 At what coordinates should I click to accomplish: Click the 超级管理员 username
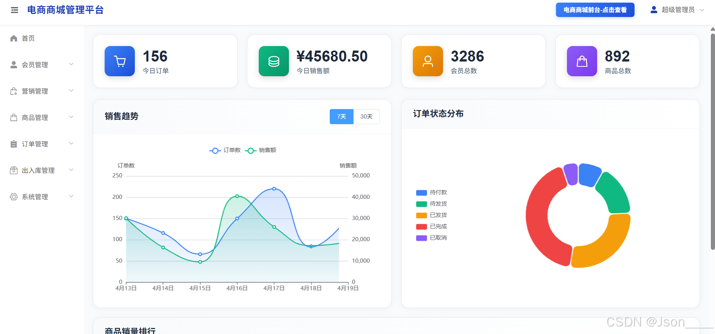click(x=678, y=10)
